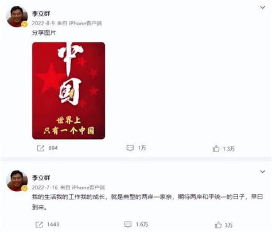Click the 2022-7-16 timestamp link
Image resolution: width=272 pixels, height=232 pixels.
pos(45,187)
